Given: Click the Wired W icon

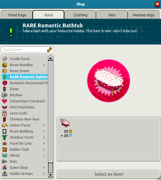Looking at the screenshot, I should [5, 156].
